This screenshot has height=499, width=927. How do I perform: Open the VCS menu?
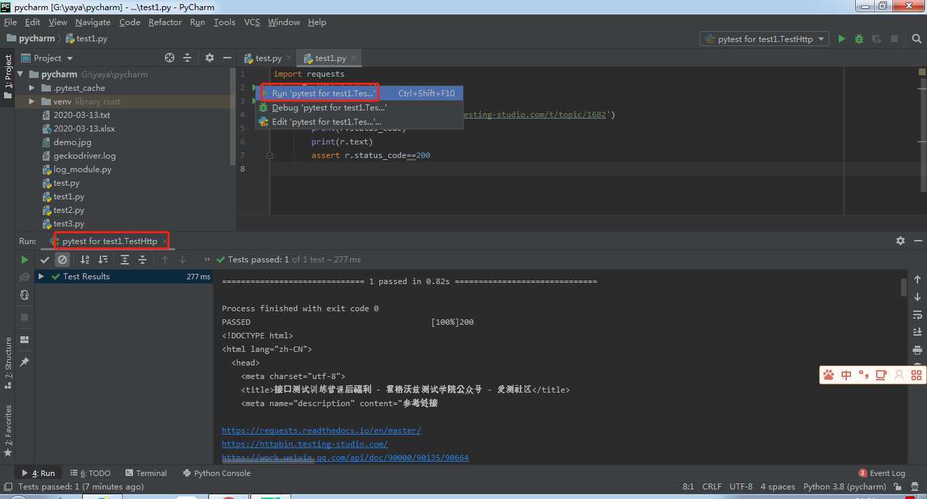252,22
